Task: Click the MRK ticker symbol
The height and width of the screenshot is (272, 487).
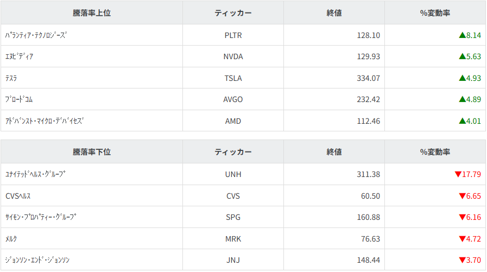Action: tap(233, 239)
